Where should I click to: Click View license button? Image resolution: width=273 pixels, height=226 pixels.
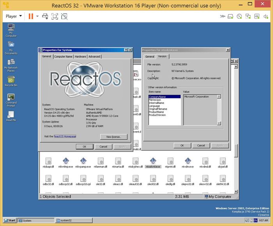click(x=113, y=137)
